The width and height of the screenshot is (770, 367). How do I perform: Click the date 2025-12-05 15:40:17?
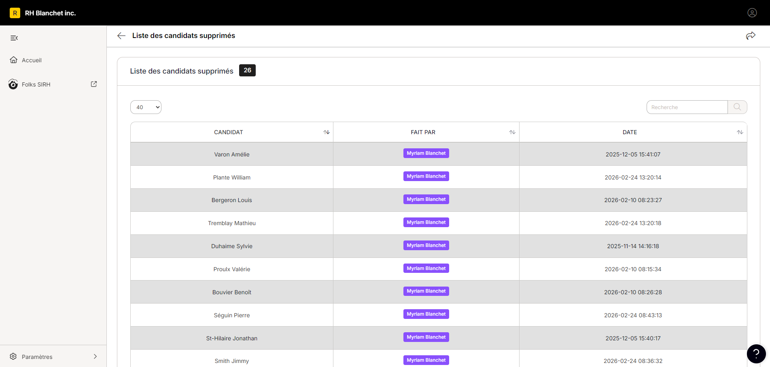633,338
